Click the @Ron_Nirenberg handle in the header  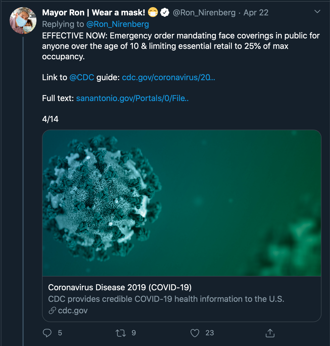pos(204,13)
